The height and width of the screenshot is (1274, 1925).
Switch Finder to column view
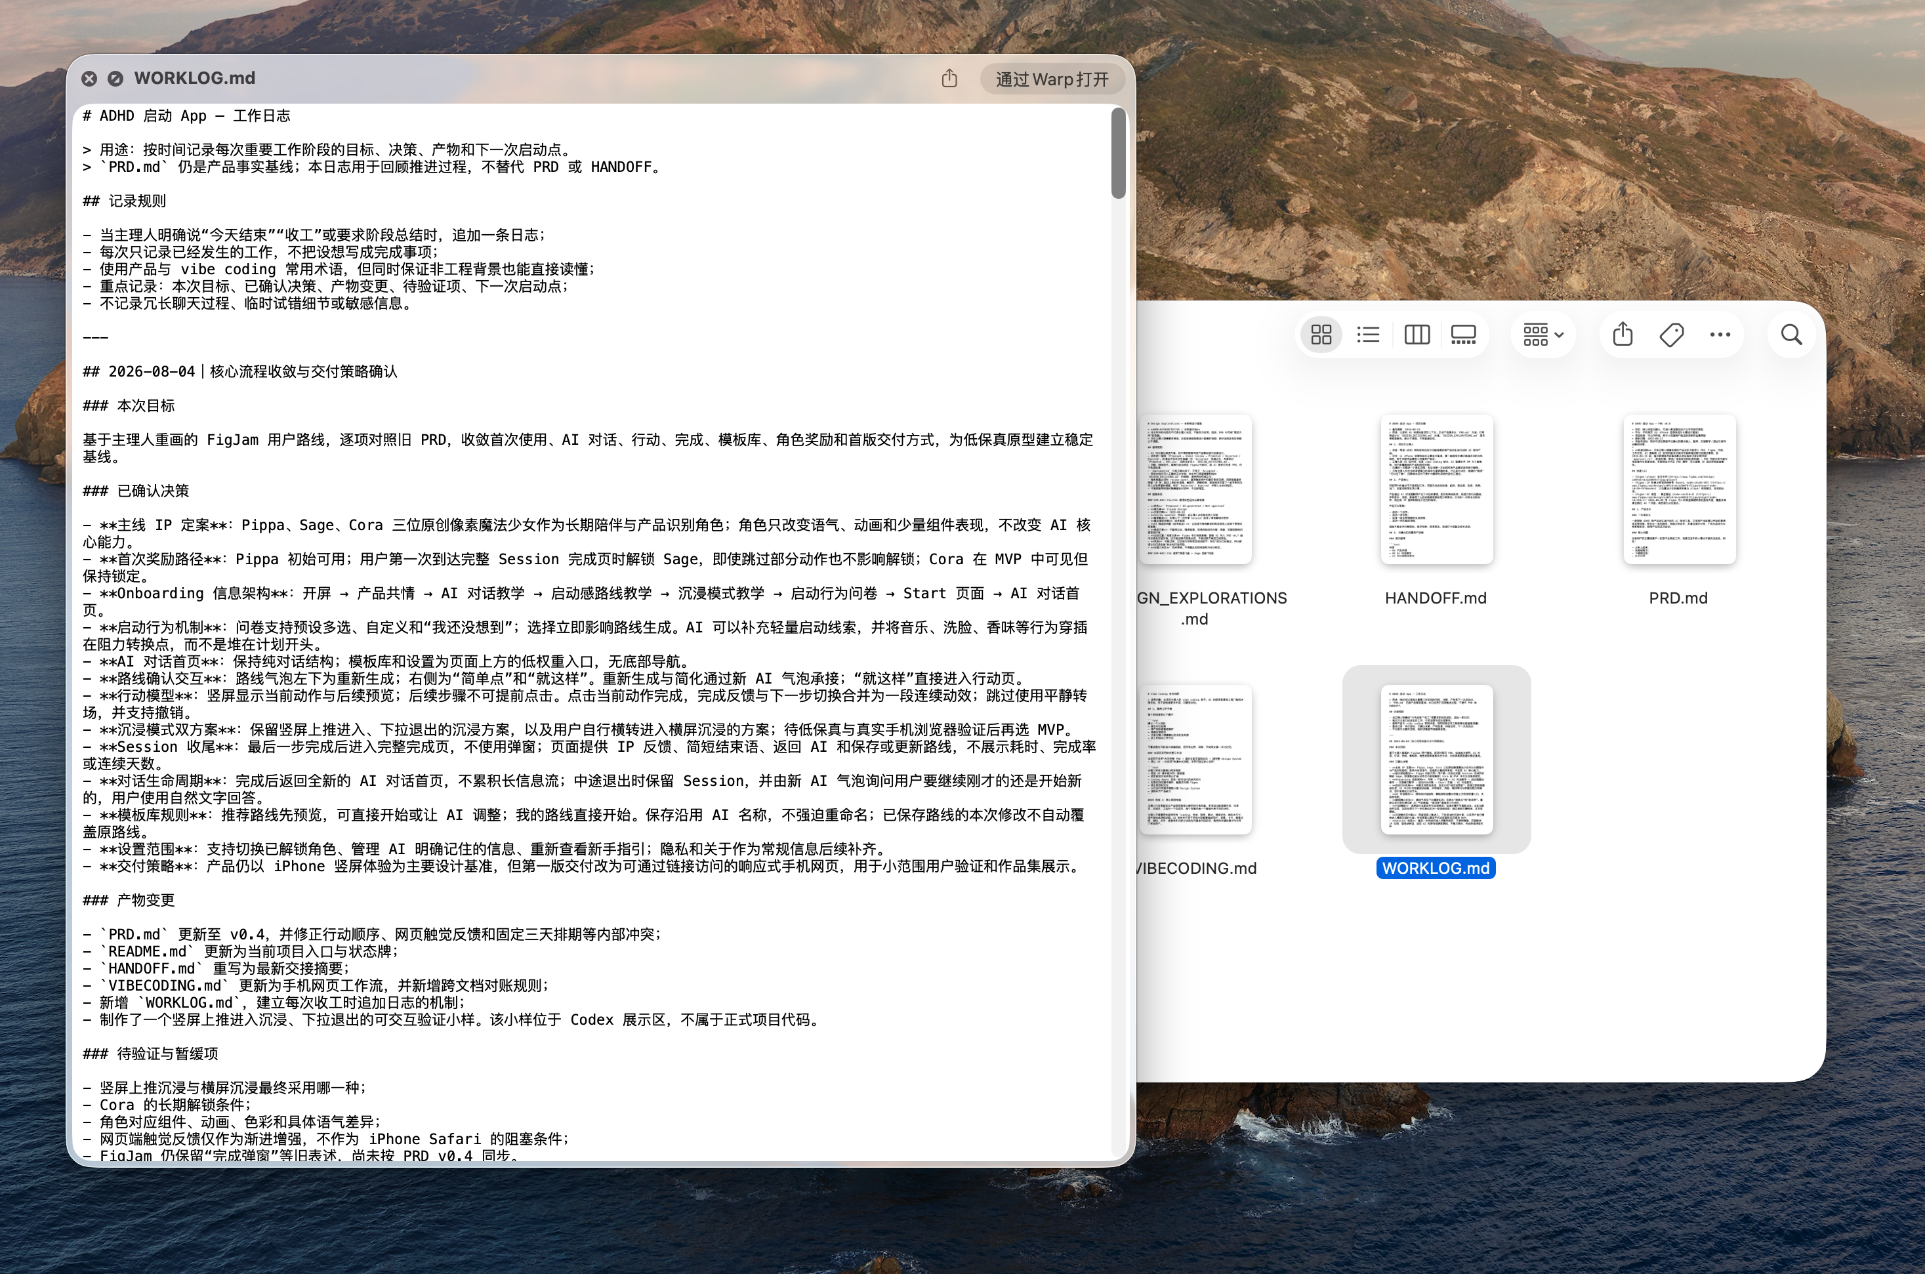[x=1417, y=335]
